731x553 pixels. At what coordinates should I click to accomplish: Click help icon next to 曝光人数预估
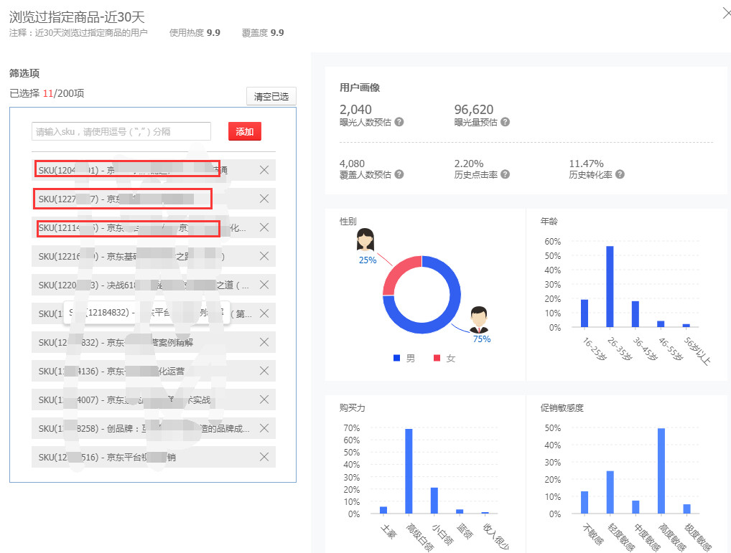pyautogui.click(x=399, y=122)
